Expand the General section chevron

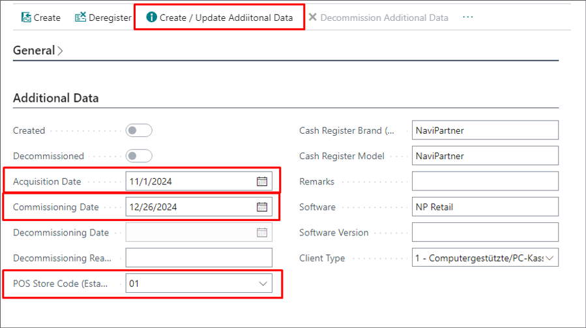[60, 51]
